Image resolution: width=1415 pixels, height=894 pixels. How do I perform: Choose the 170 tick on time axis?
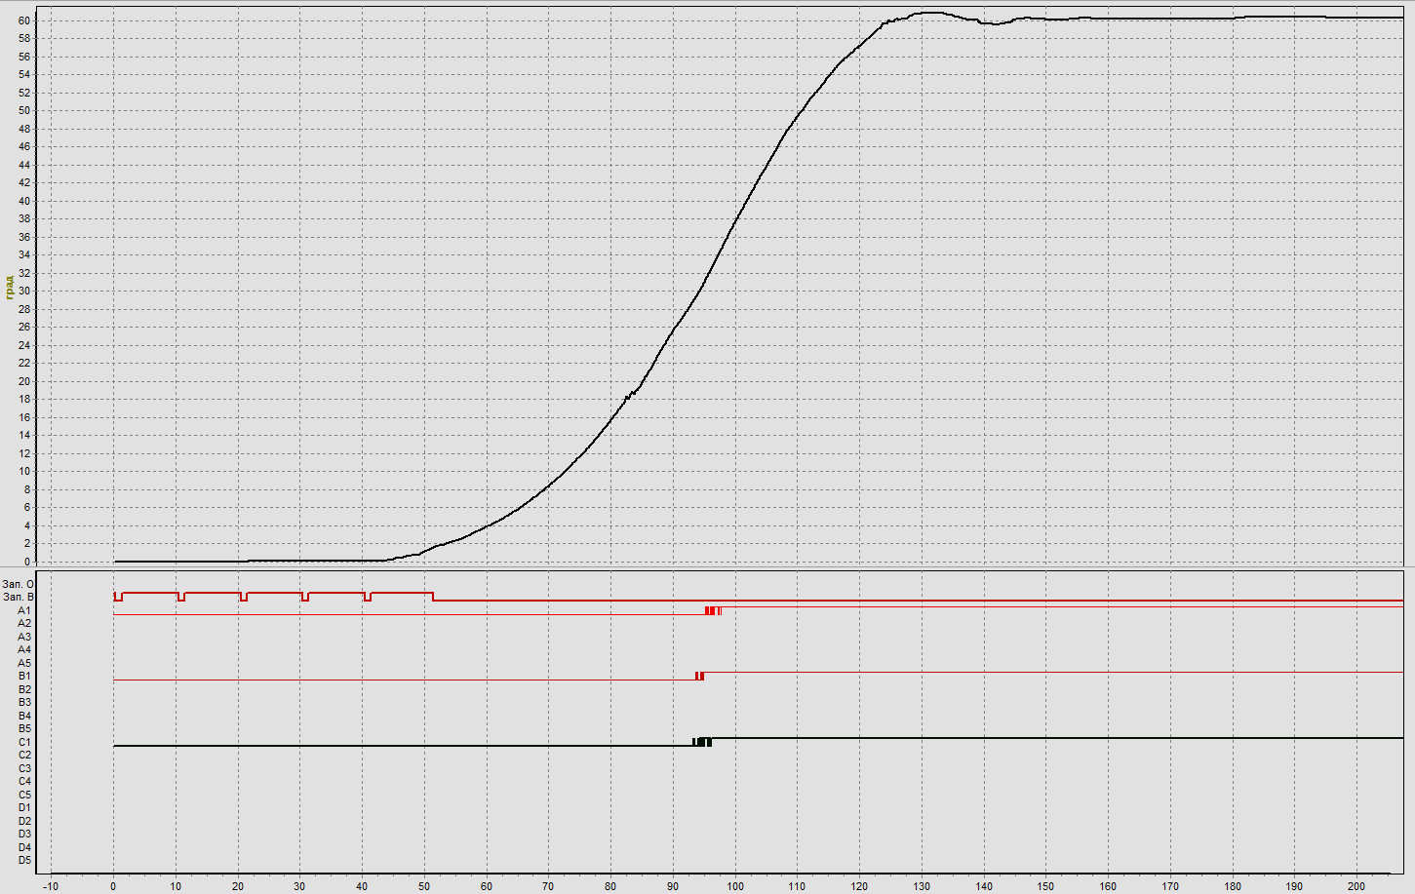pyautogui.click(x=1170, y=886)
